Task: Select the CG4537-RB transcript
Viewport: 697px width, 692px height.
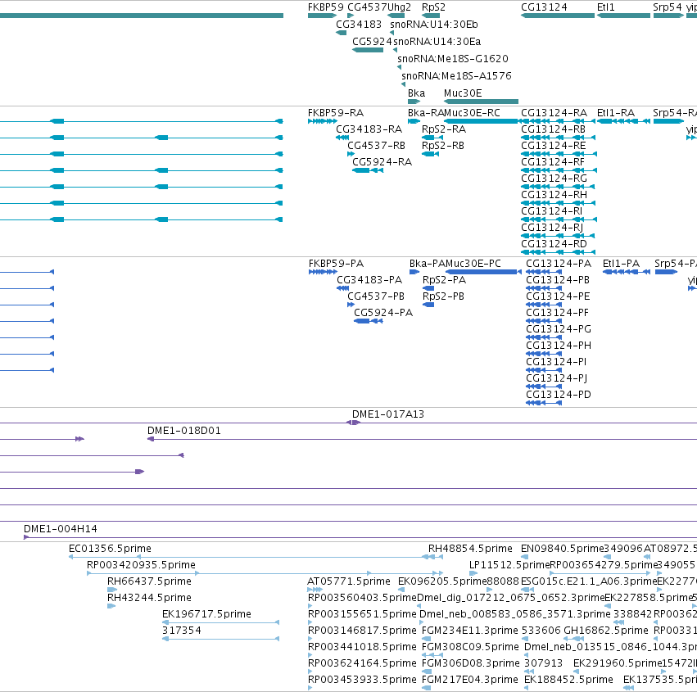Action: pyautogui.click(x=351, y=154)
